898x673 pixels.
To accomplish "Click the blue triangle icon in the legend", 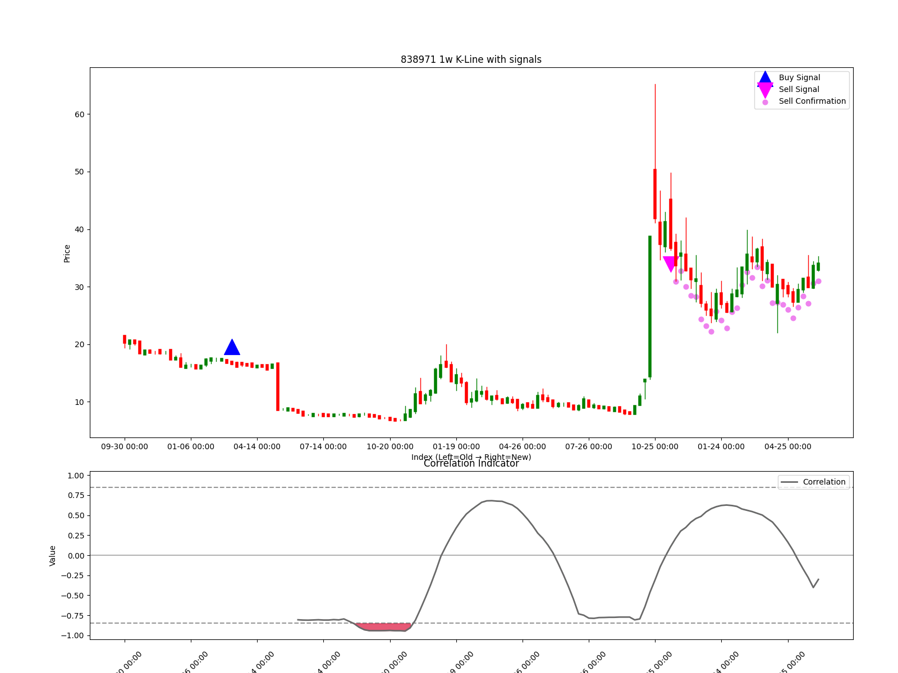I will (x=765, y=79).
